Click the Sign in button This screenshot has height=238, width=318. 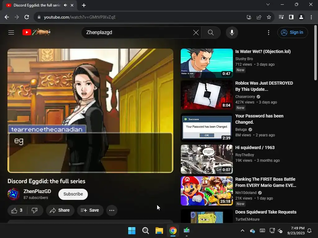[293, 32]
